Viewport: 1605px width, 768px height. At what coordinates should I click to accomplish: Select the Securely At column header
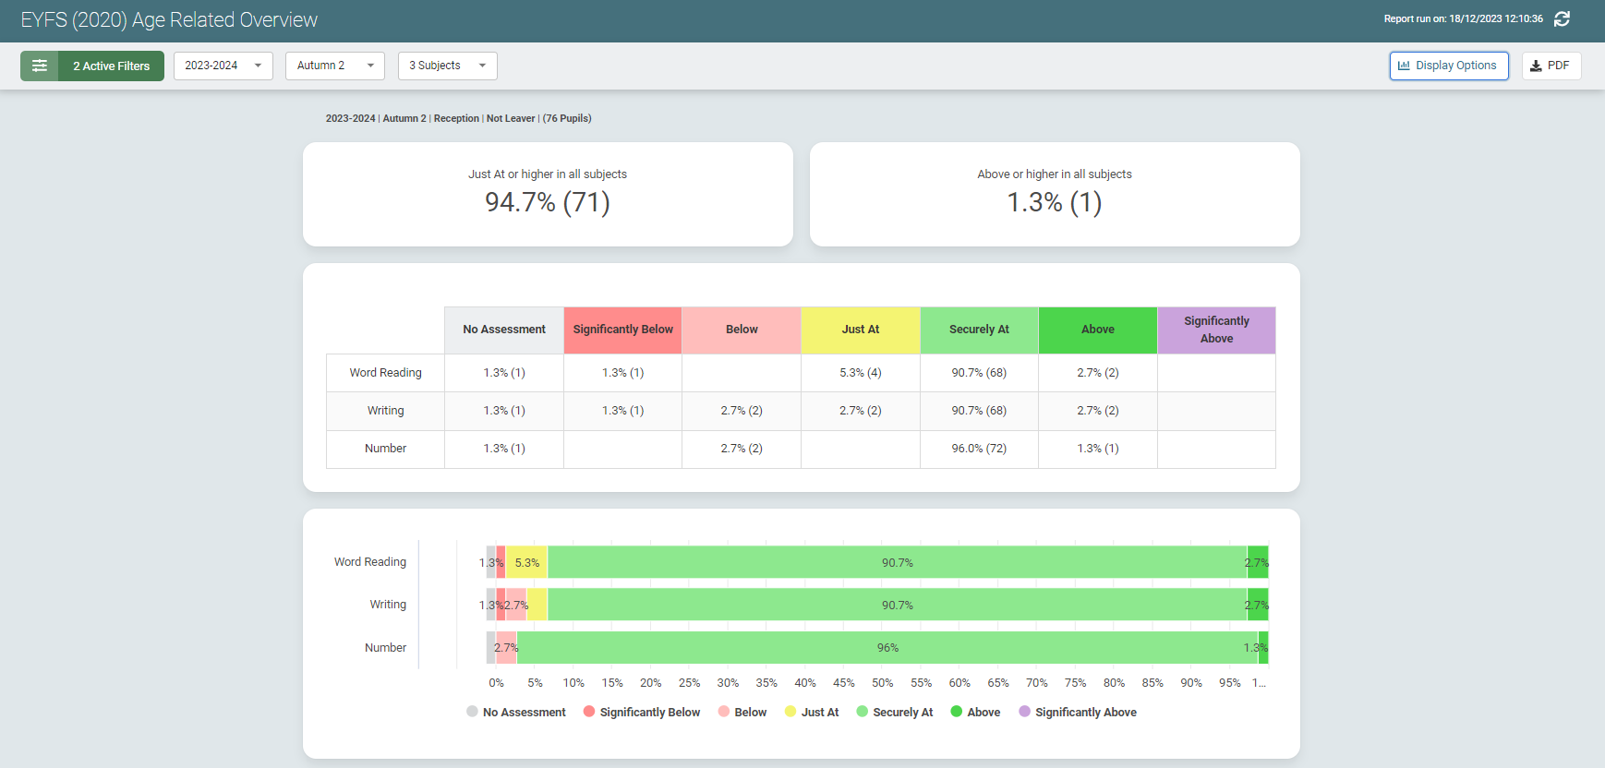click(x=979, y=330)
